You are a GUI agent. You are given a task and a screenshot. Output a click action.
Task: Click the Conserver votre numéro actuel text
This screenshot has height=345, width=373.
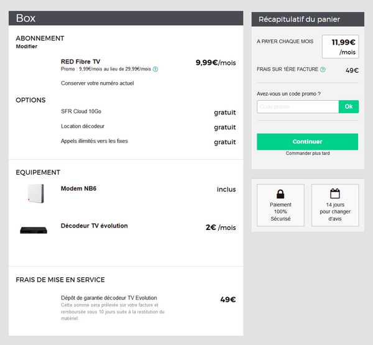(x=97, y=83)
